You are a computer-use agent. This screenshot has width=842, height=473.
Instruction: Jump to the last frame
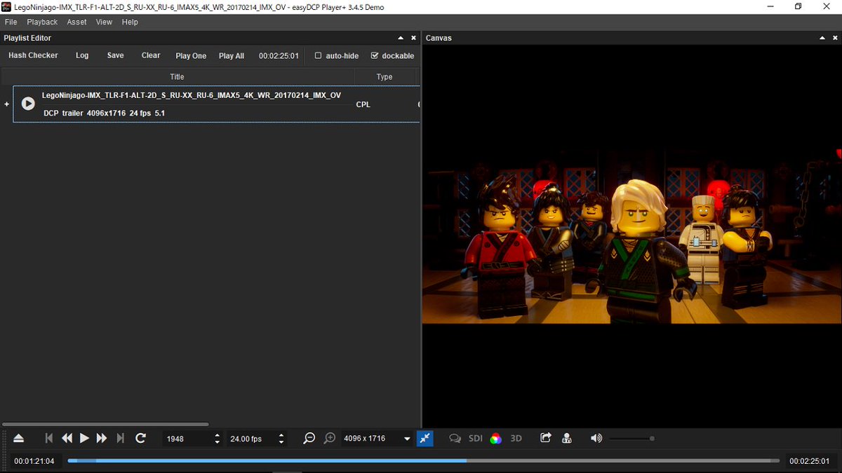pyautogui.click(x=120, y=439)
